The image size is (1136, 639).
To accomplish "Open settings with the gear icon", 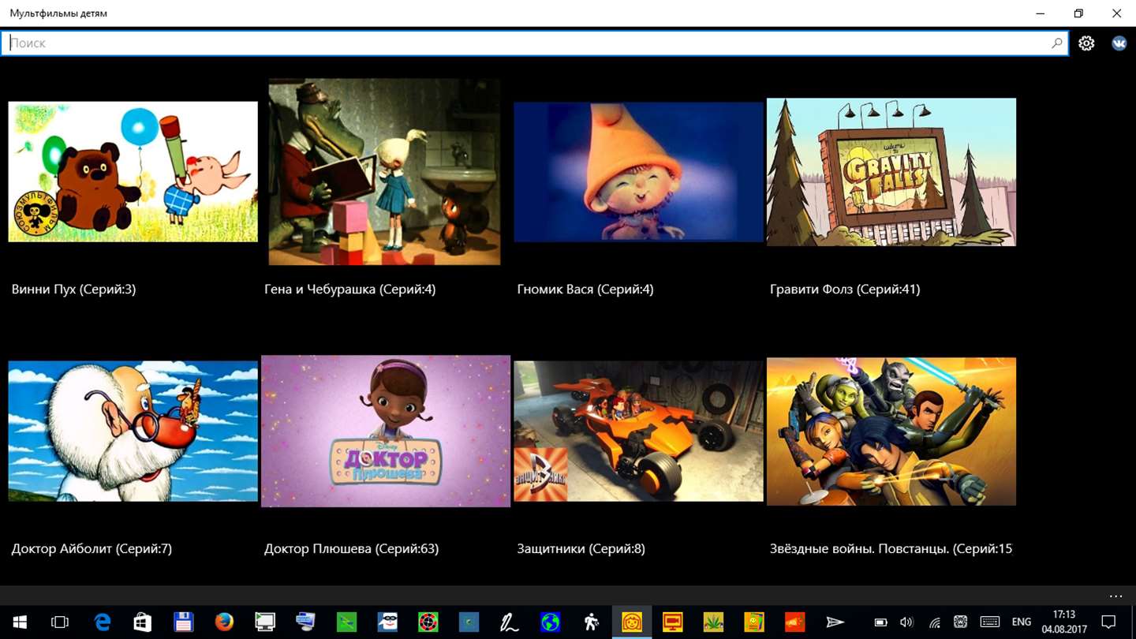I will click(1086, 43).
